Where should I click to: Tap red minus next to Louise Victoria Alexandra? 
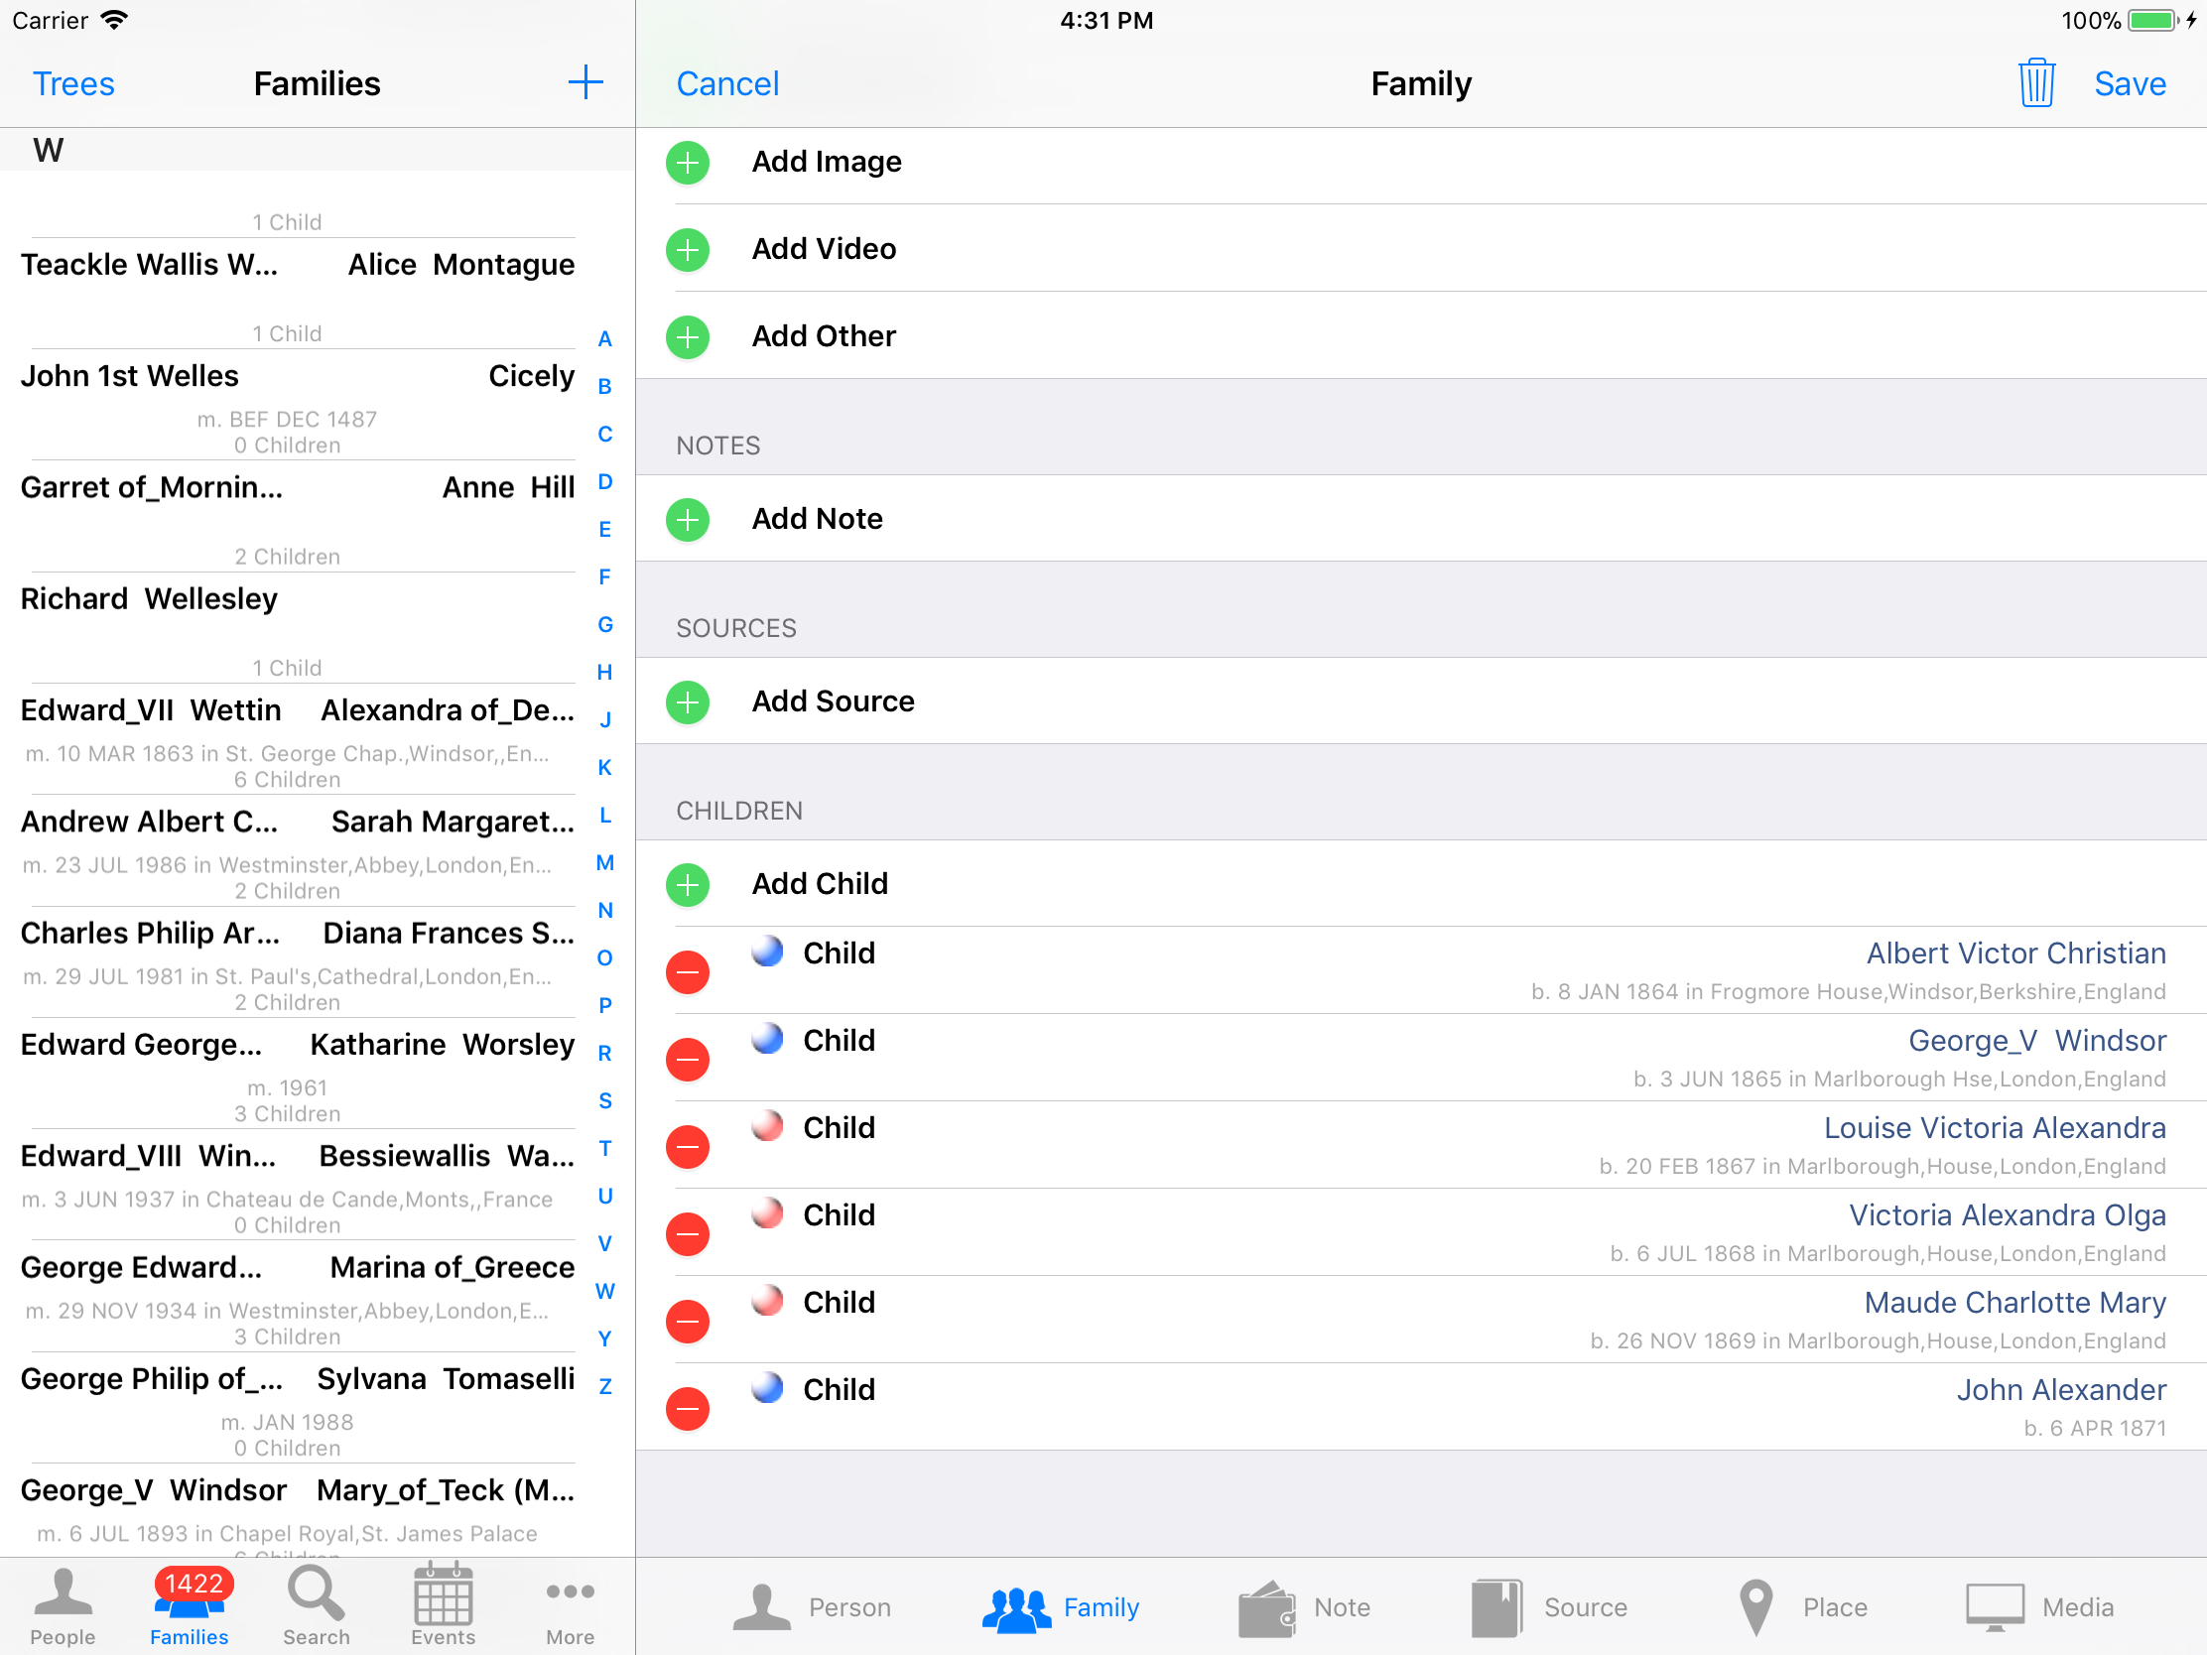click(x=688, y=1146)
